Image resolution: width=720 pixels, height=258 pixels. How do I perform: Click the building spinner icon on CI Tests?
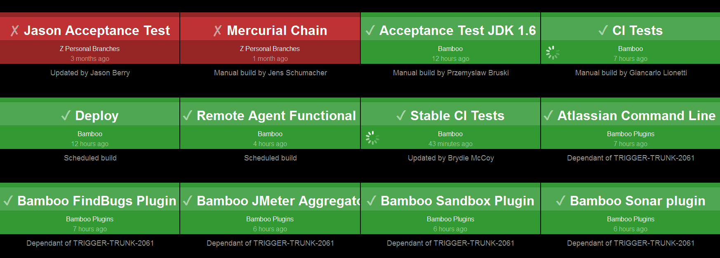point(553,53)
